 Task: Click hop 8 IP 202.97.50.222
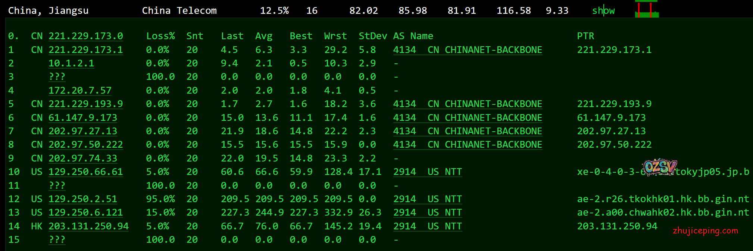coord(85,145)
